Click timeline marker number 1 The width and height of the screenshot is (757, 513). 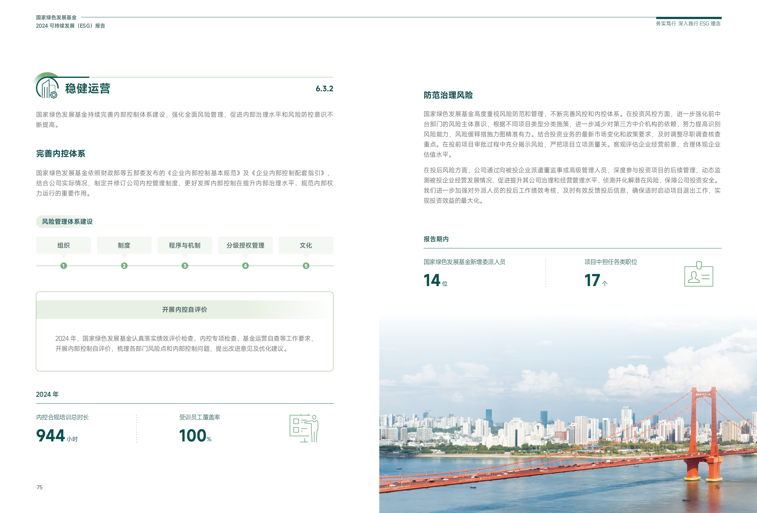(64, 266)
